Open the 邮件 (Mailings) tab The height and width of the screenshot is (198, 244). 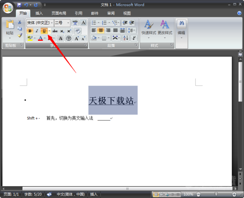pyautogui.click(x=95, y=13)
